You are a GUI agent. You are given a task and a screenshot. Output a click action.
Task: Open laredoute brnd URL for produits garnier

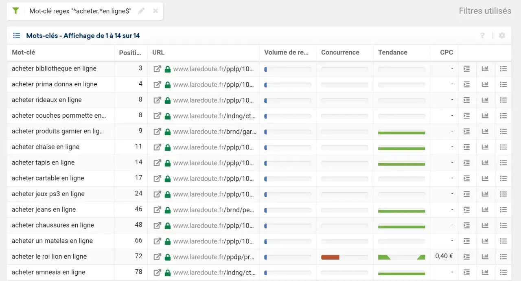(215, 132)
